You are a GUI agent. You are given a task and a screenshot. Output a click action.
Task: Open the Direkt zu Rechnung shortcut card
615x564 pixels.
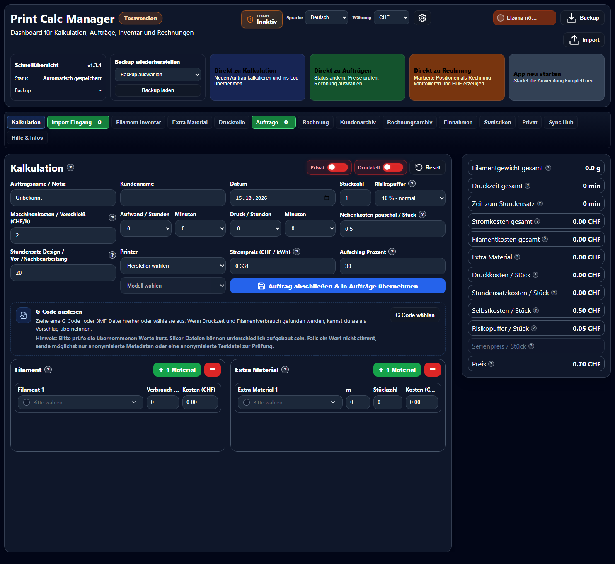[x=457, y=77]
